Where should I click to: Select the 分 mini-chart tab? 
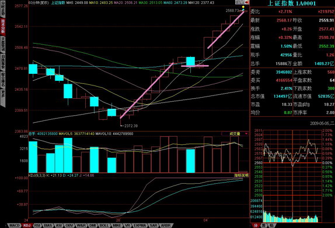click(256, 226)
